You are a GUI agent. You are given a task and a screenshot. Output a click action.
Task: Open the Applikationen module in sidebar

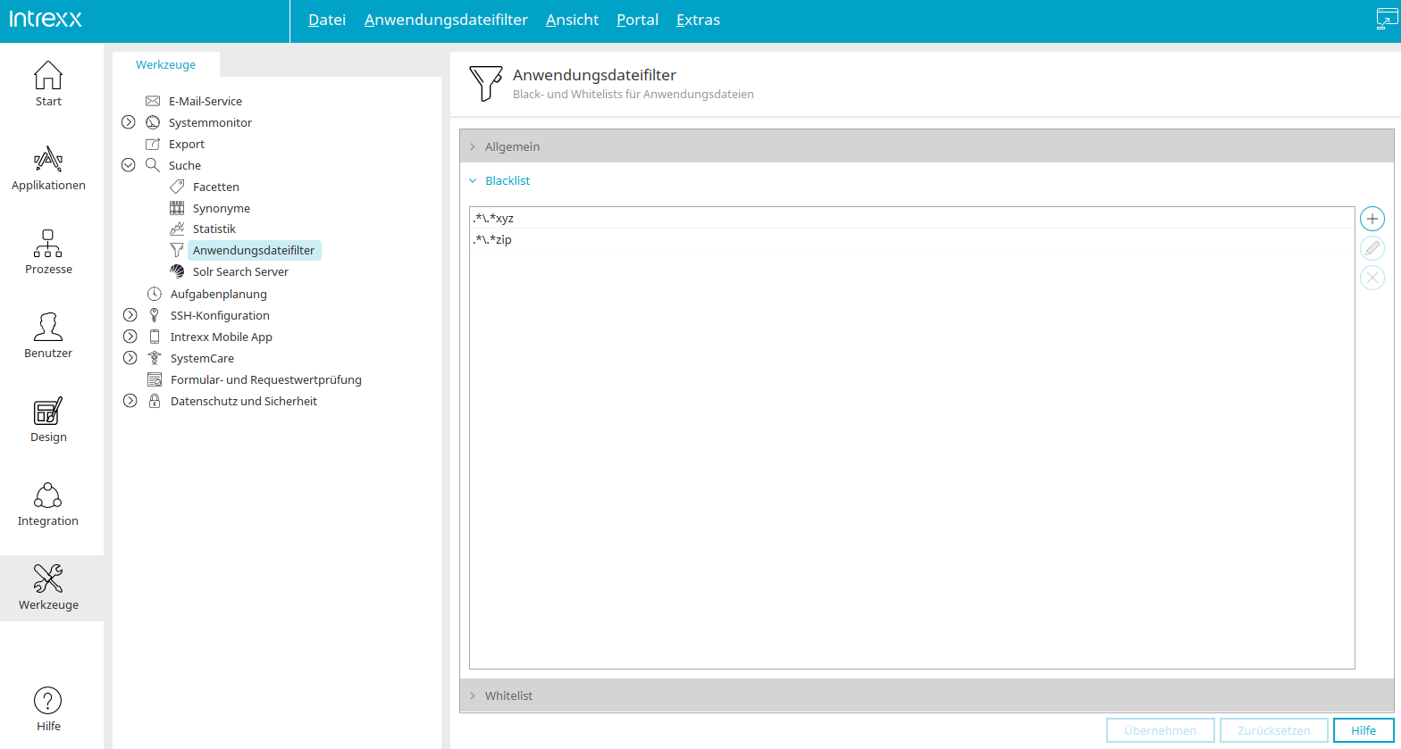click(x=48, y=167)
